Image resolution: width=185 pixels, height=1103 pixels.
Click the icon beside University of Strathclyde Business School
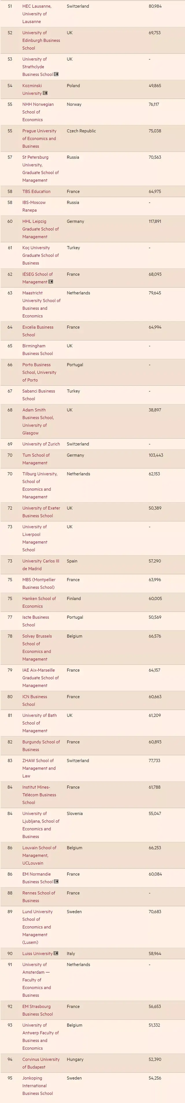click(x=56, y=75)
